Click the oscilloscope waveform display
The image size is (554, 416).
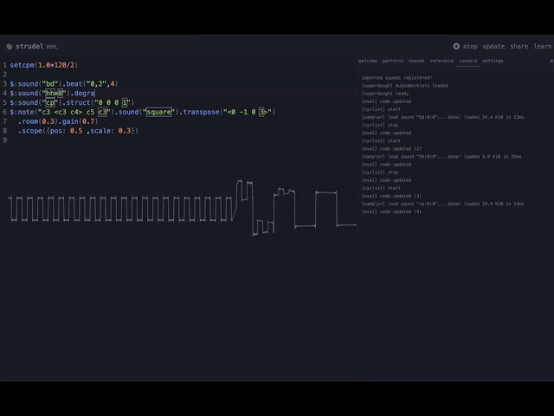(x=182, y=208)
